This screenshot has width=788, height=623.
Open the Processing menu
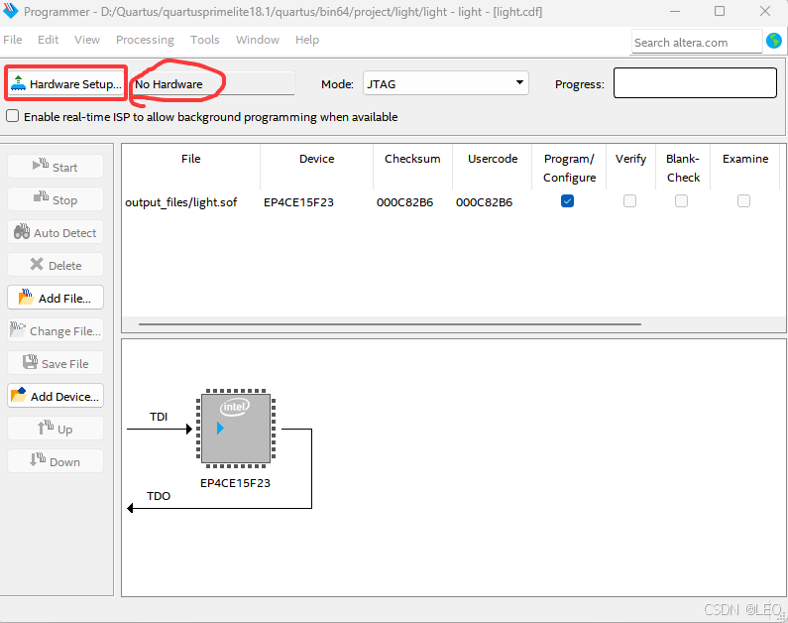point(145,40)
